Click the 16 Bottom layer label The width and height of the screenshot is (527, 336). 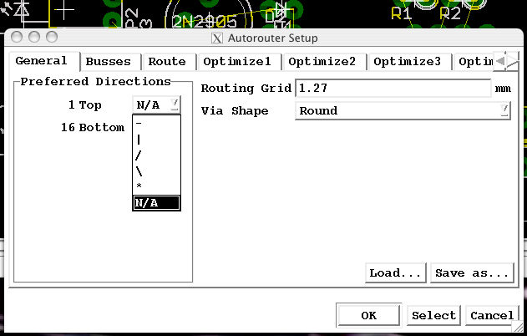click(93, 128)
